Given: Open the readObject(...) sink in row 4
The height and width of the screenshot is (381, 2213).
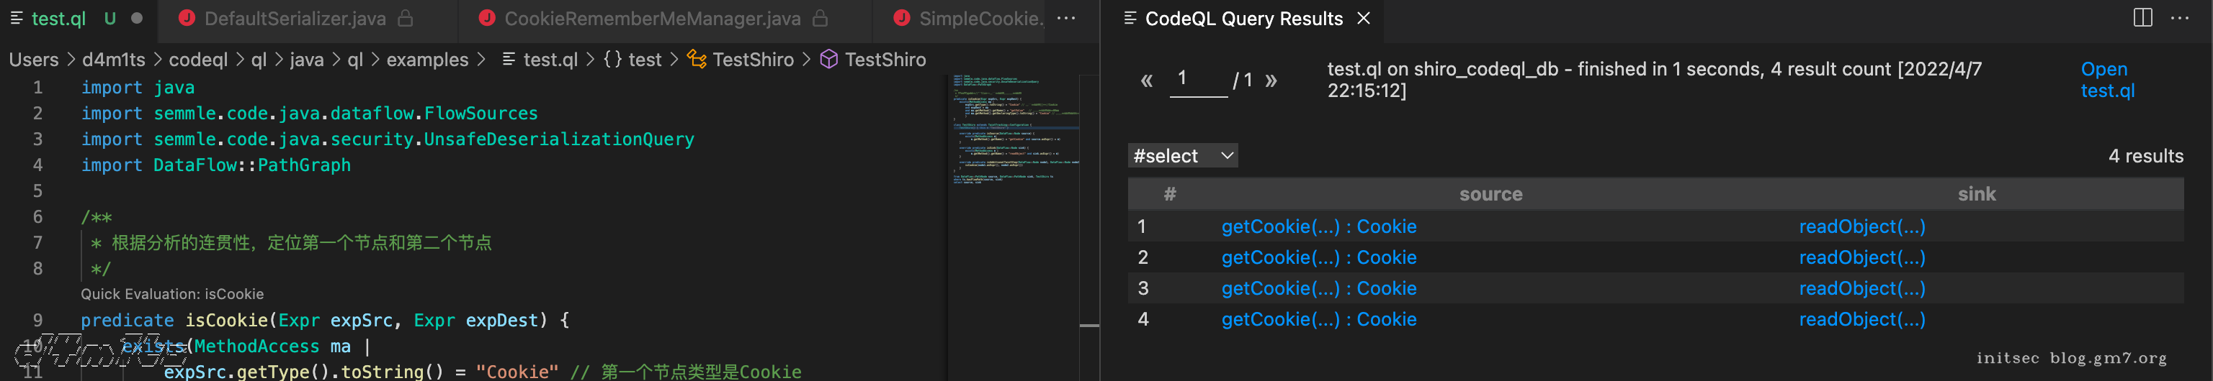Looking at the screenshot, I should tap(1861, 319).
